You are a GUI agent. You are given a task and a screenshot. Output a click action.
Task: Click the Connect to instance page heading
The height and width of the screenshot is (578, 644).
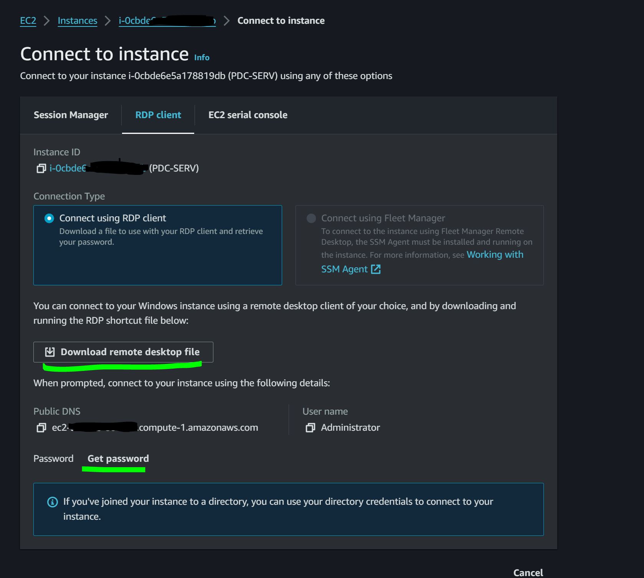(104, 54)
